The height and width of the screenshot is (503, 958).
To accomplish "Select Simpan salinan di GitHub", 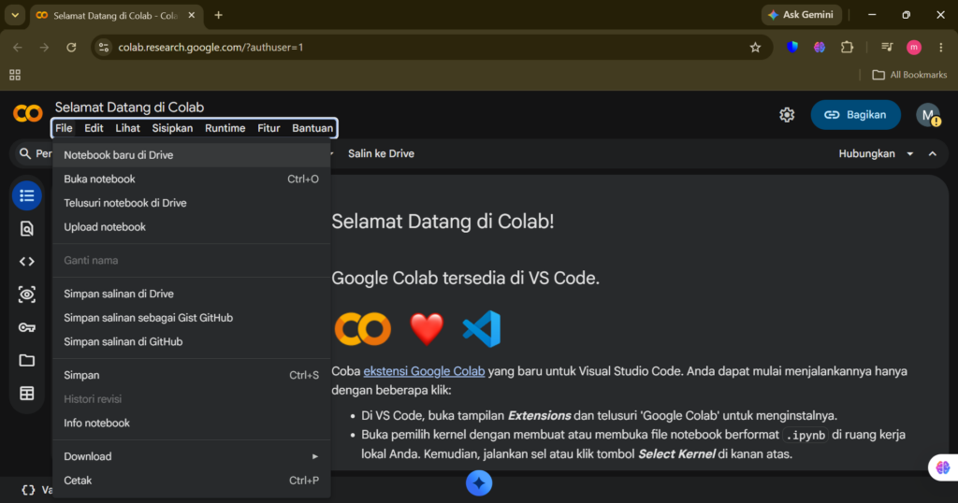I will 191,342.
